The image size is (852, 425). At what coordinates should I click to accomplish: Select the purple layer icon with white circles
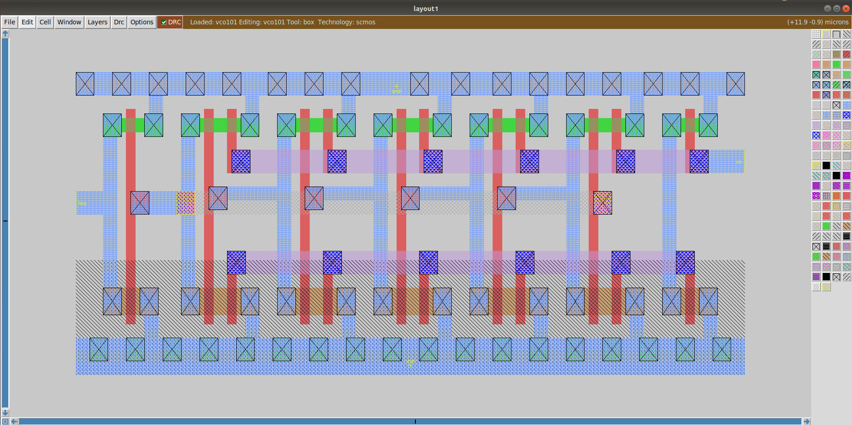816,196
